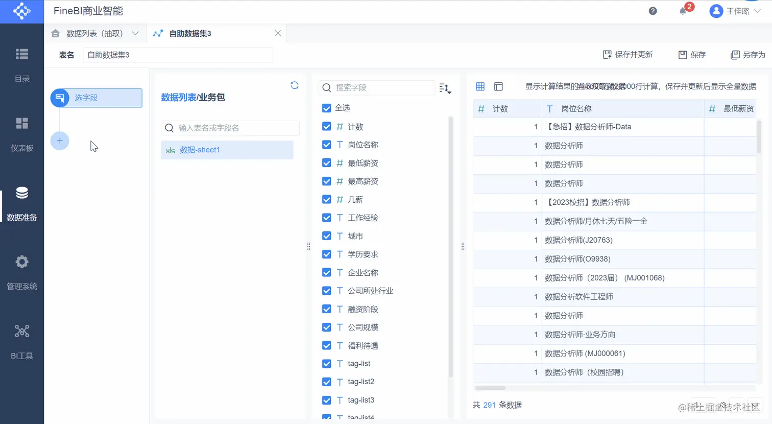Uncheck the tag-list2 field checkbox

tap(327, 382)
